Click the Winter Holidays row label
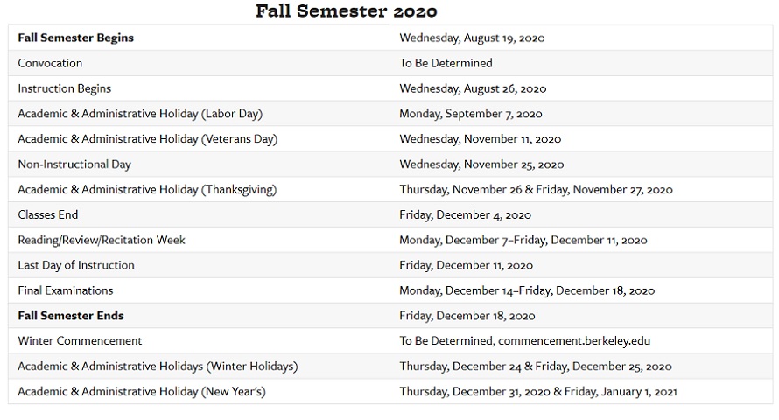 tap(158, 367)
